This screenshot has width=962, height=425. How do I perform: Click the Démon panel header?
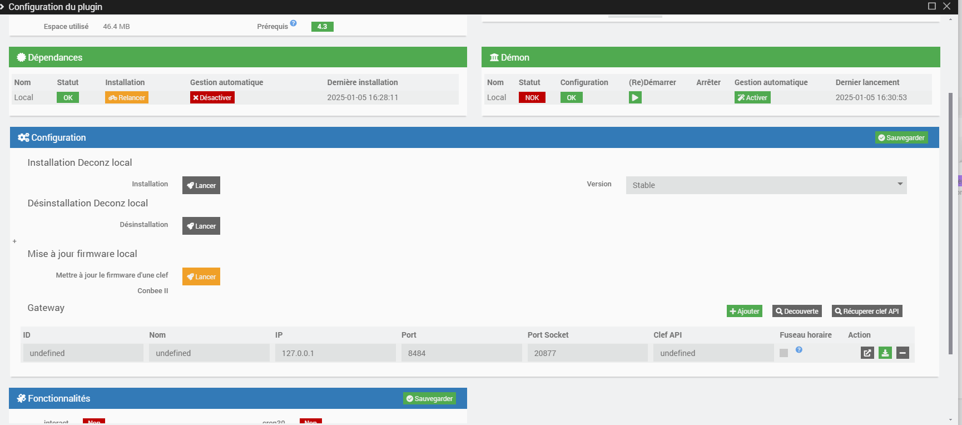point(711,57)
